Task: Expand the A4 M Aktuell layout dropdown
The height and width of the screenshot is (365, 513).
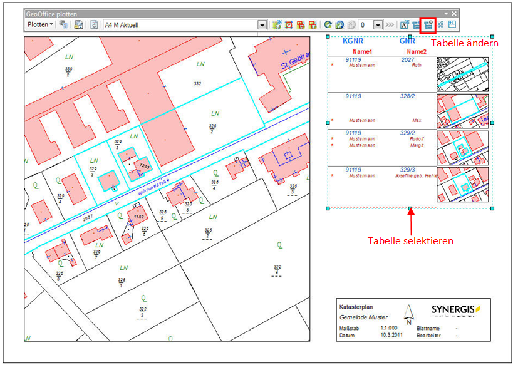Action: [x=262, y=25]
